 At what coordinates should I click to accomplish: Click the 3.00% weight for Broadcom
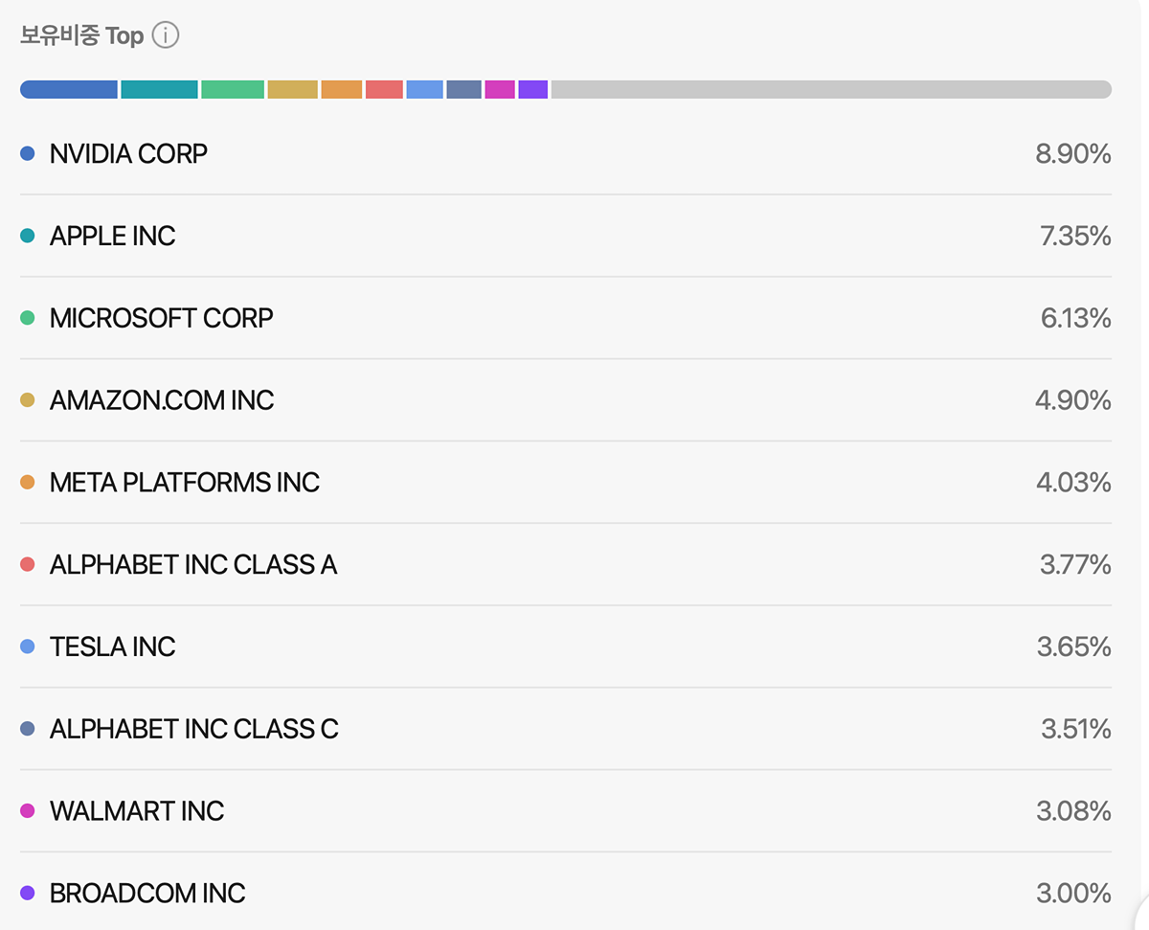pos(1073,894)
